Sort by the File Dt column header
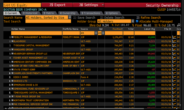This screenshot has height=110, width=184. click(x=168, y=29)
